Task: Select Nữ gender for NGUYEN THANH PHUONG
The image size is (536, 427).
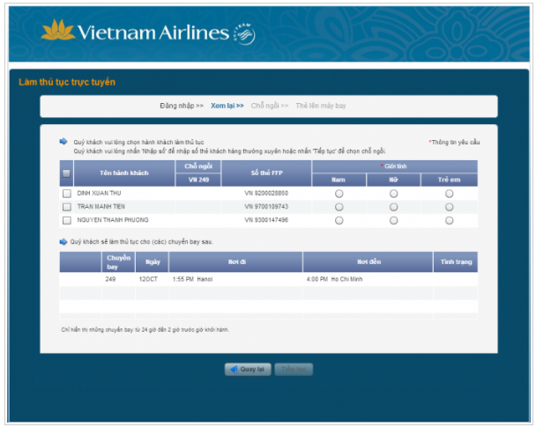Action: coord(393,220)
